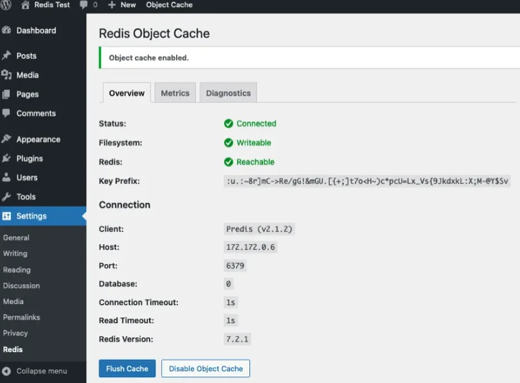Collapse the admin sidebar menu
This screenshot has width=520, height=383.
pos(41,371)
